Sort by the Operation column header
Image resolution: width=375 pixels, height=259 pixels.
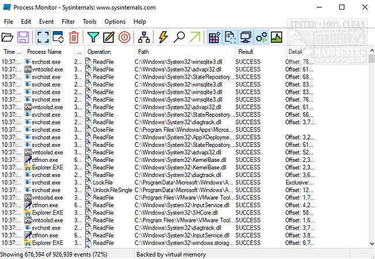point(110,52)
